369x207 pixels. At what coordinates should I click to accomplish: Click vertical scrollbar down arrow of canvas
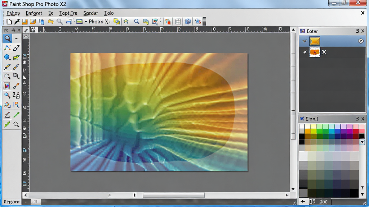(293, 189)
